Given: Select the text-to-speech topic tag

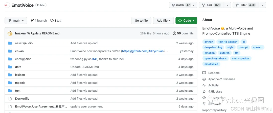Looking at the screenshot, I should coord(228,42).
